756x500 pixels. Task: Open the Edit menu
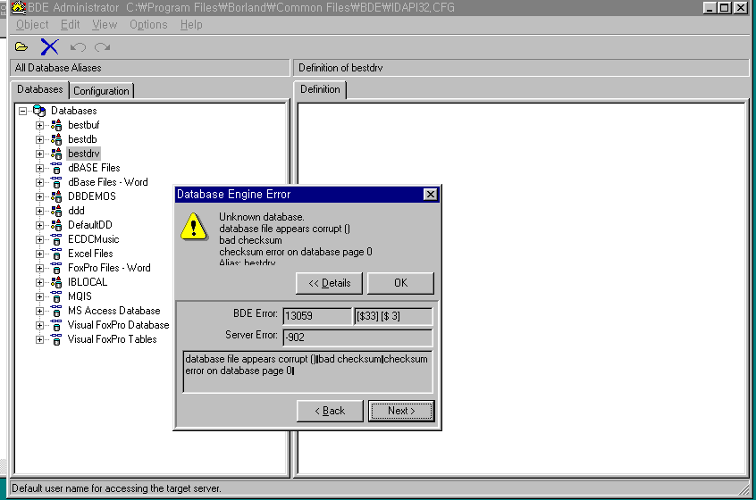(x=70, y=25)
